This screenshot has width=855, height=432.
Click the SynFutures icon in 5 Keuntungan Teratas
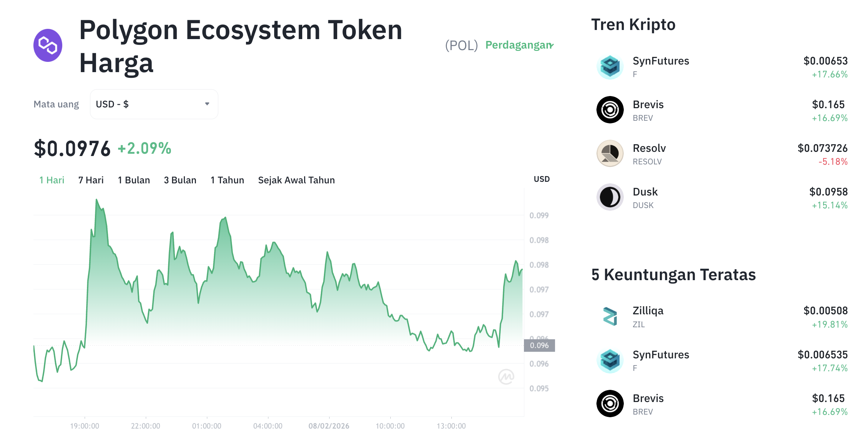click(x=610, y=360)
